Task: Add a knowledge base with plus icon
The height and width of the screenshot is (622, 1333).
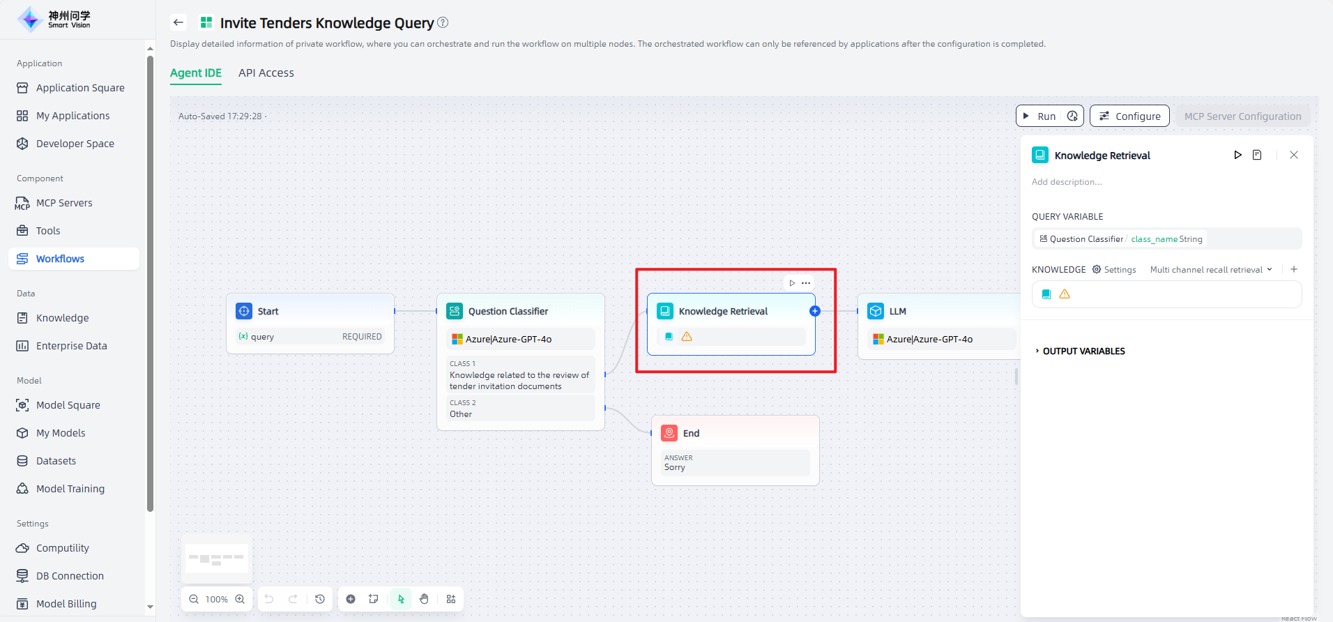Action: click(1294, 269)
